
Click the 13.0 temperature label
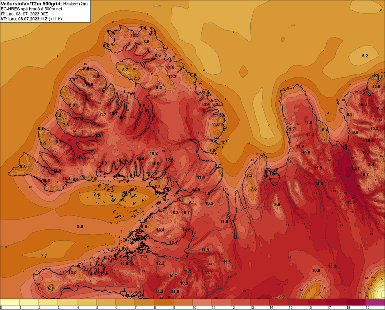[72, 273]
